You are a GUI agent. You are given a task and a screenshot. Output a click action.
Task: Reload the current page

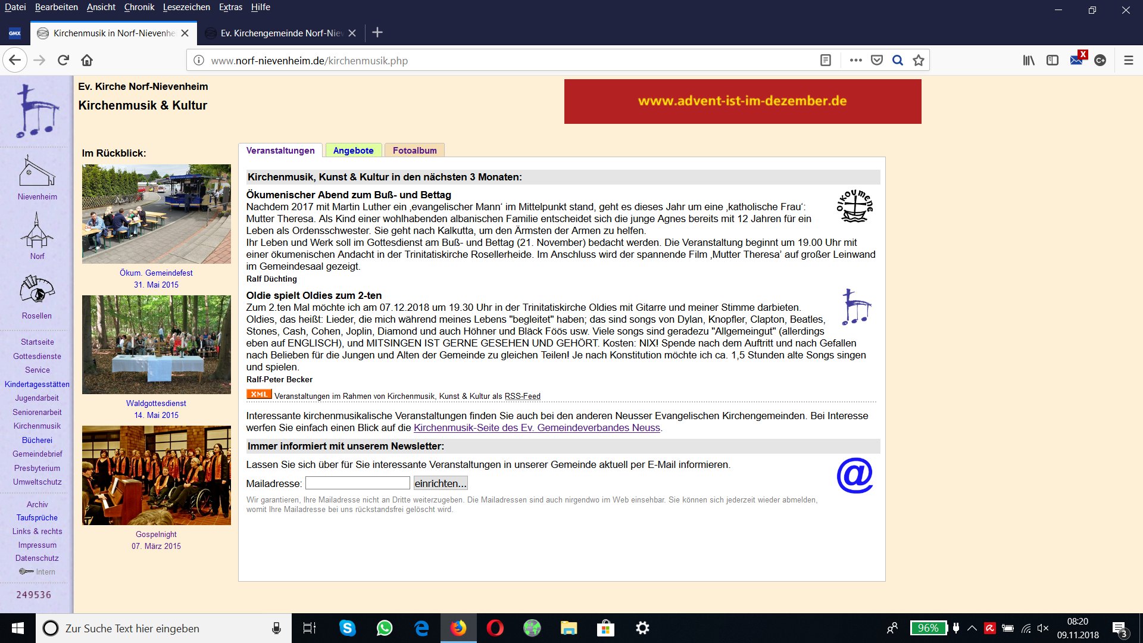[x=63, y=60]
